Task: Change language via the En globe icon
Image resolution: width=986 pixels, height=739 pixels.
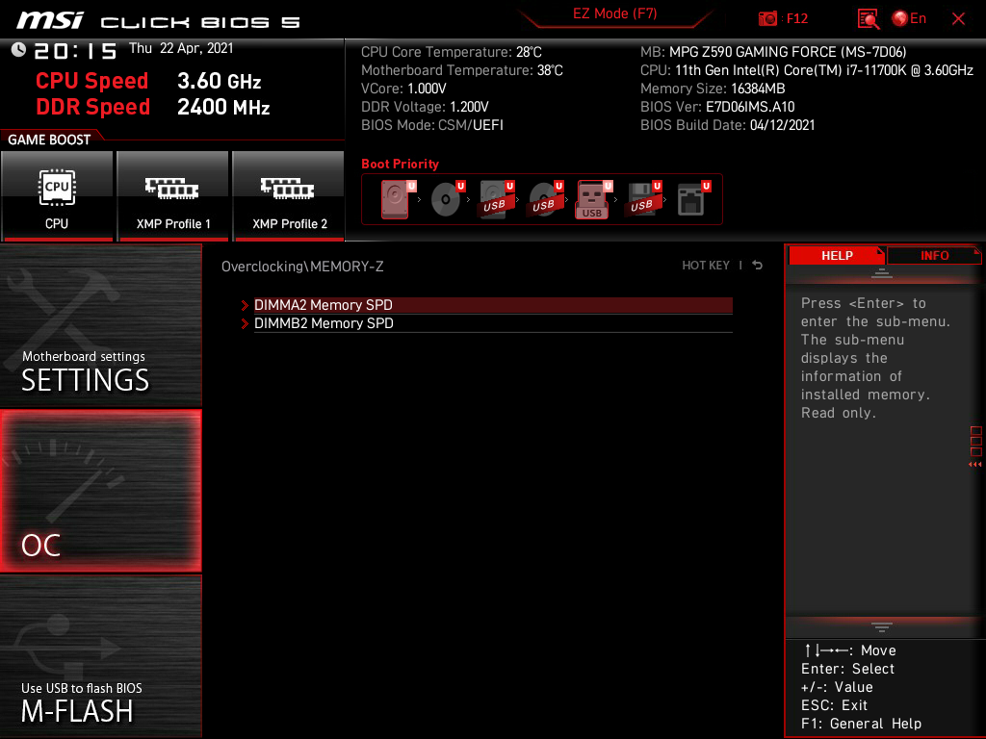Action: [909, 19]
